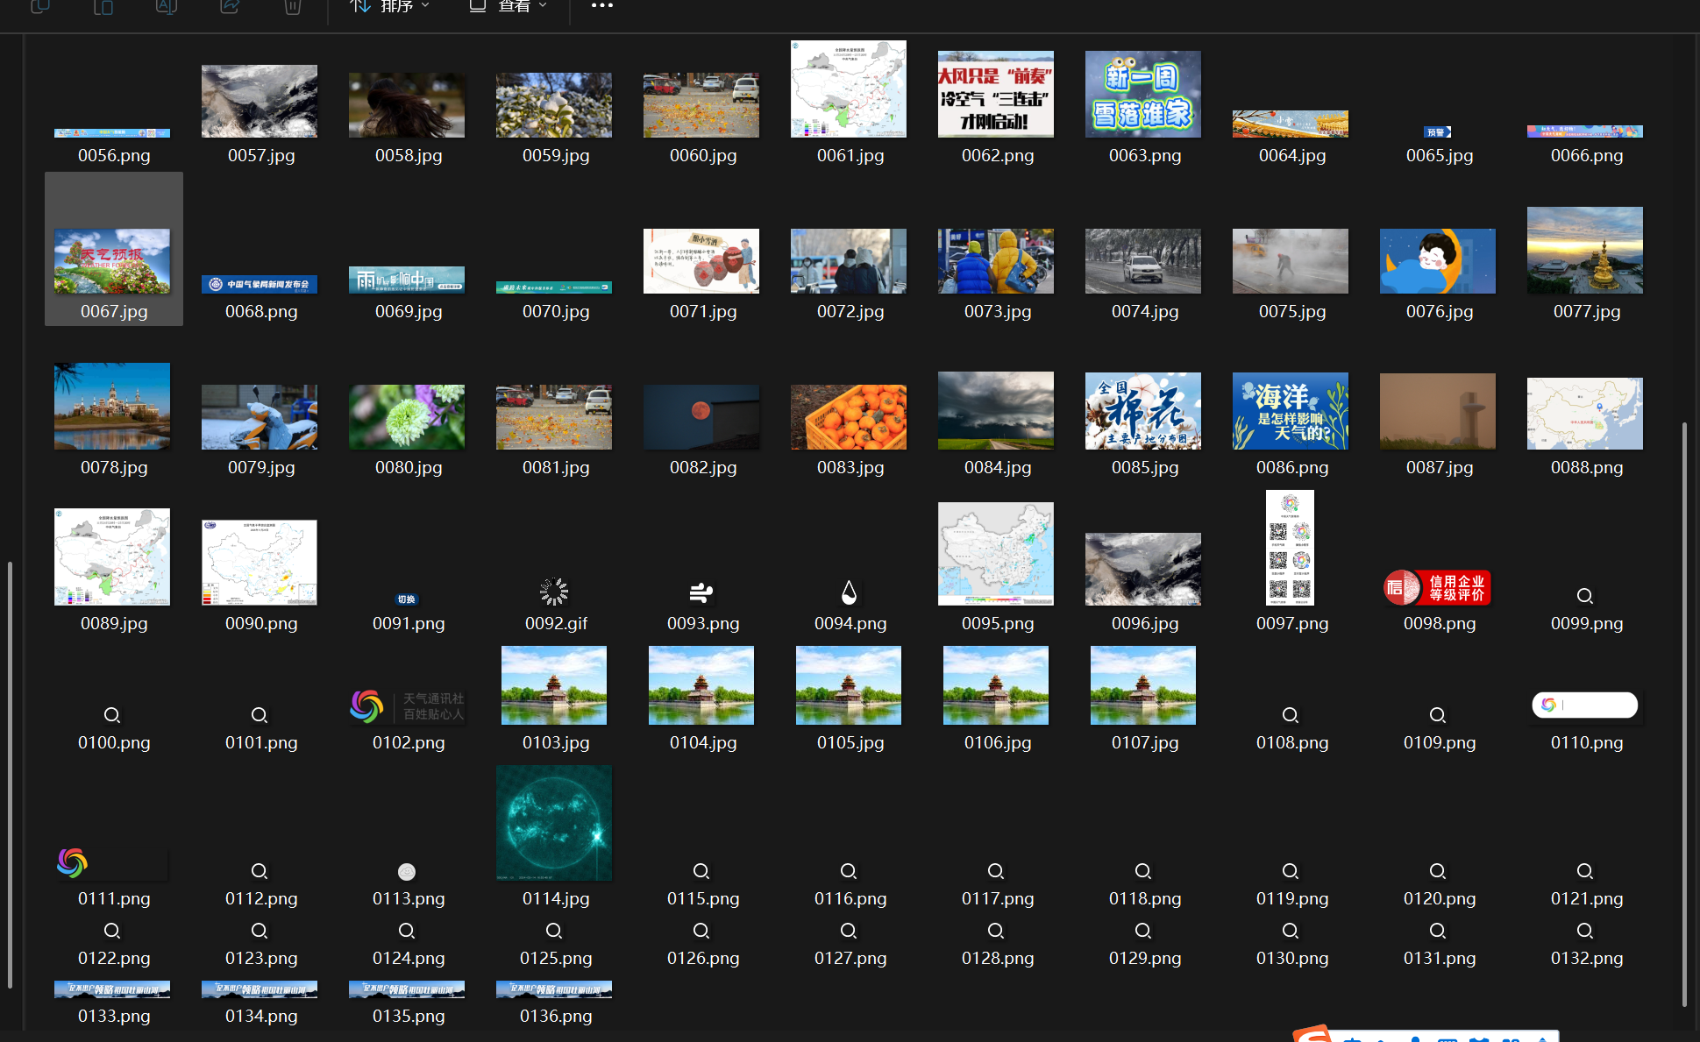The width and height of the screenshot is (1700, 1042).
Task: Select the wind icon file 0093.png
Action: click(701, 593)
